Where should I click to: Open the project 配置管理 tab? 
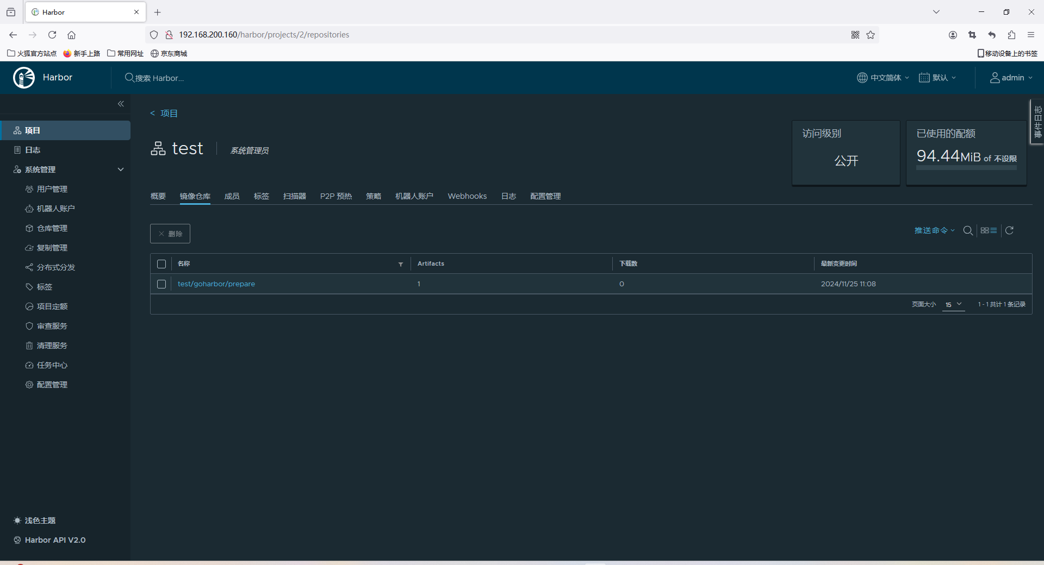(546, 196)
